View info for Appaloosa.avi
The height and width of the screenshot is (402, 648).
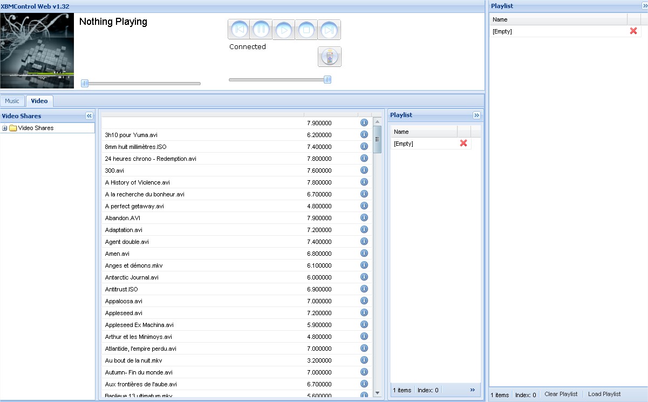point(364,301)
